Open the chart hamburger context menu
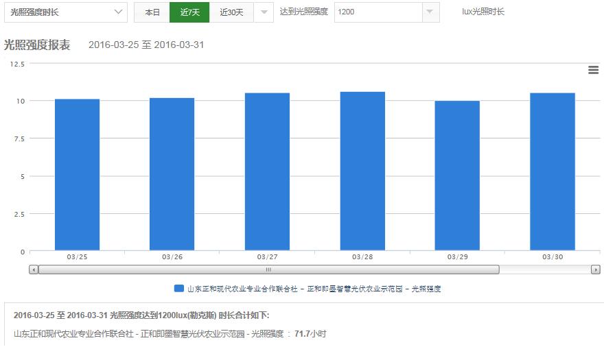The height and width of the screenshot is (347, 604). point(593,69)
